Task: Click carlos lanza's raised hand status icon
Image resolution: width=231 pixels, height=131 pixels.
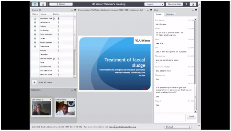Action: click(x=35, y=23)
